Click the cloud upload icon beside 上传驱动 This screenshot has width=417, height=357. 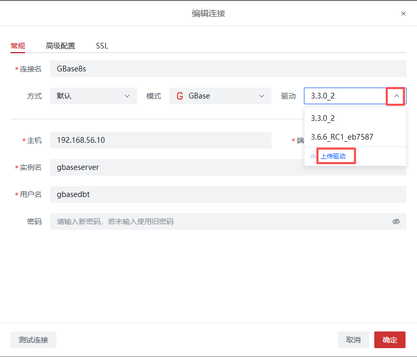[x=313, y=156]
